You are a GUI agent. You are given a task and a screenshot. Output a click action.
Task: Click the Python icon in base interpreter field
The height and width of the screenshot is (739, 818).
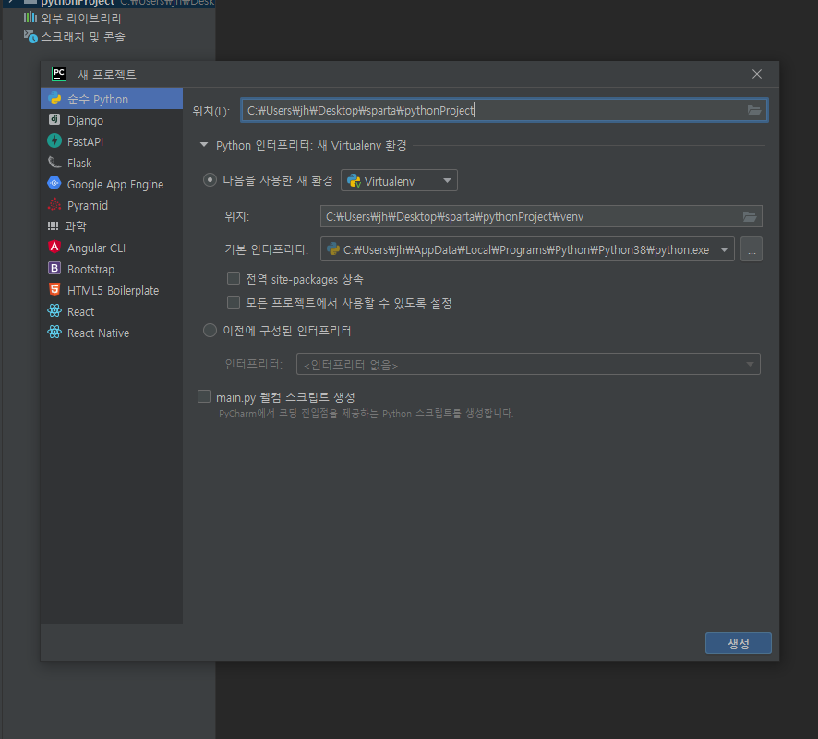(333, 249)
